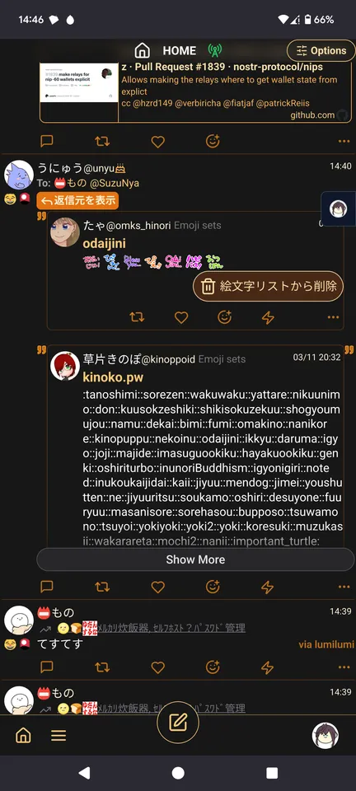
Task: Open the hamburger menu in bottom bar
Action: [59, 736]
